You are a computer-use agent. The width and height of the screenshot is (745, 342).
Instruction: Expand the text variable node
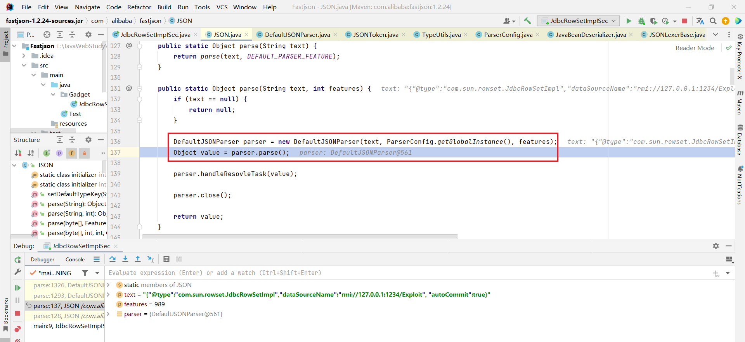pos(108,294)
